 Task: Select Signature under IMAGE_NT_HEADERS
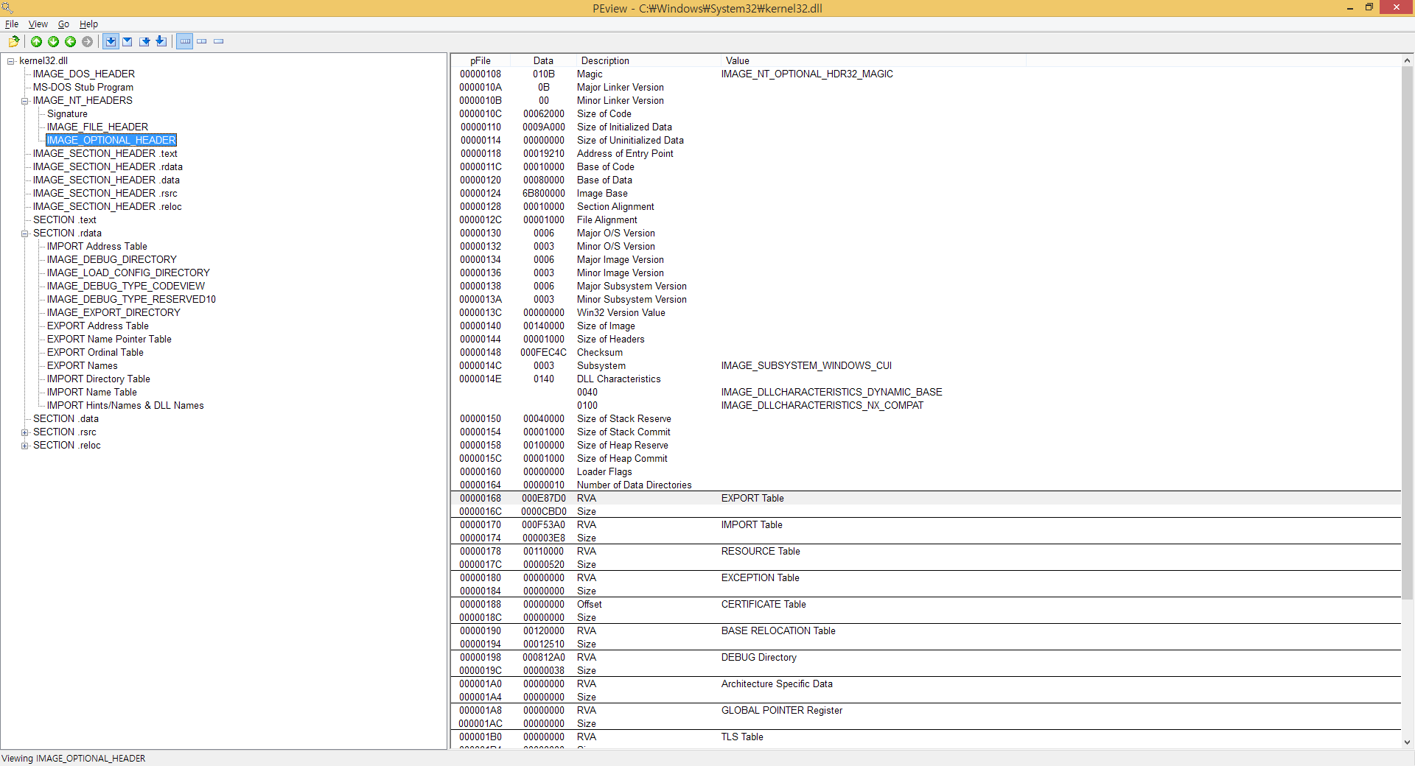click(67, 113)
